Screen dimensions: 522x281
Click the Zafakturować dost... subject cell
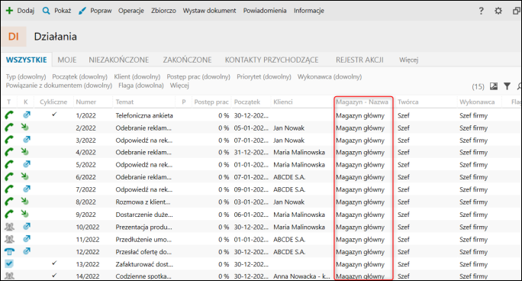click(144, 264)
